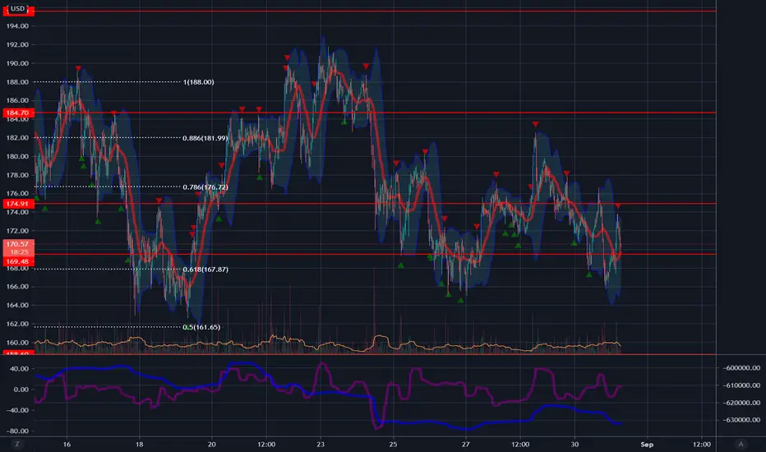
Task: Toggle the A auto-scale button
Action: point(741,444)
